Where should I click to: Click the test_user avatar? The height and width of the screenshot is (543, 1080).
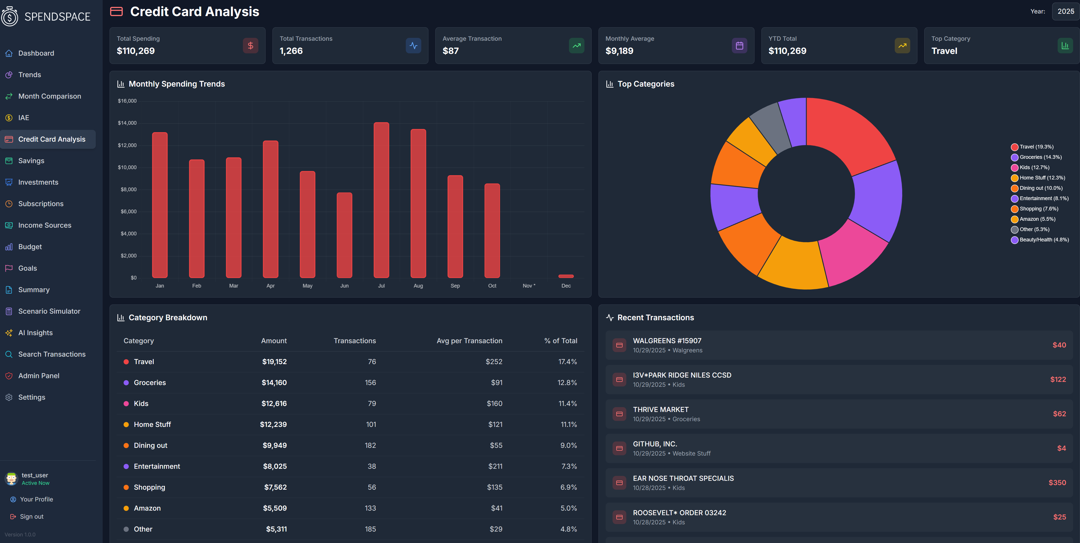[11, 478]
